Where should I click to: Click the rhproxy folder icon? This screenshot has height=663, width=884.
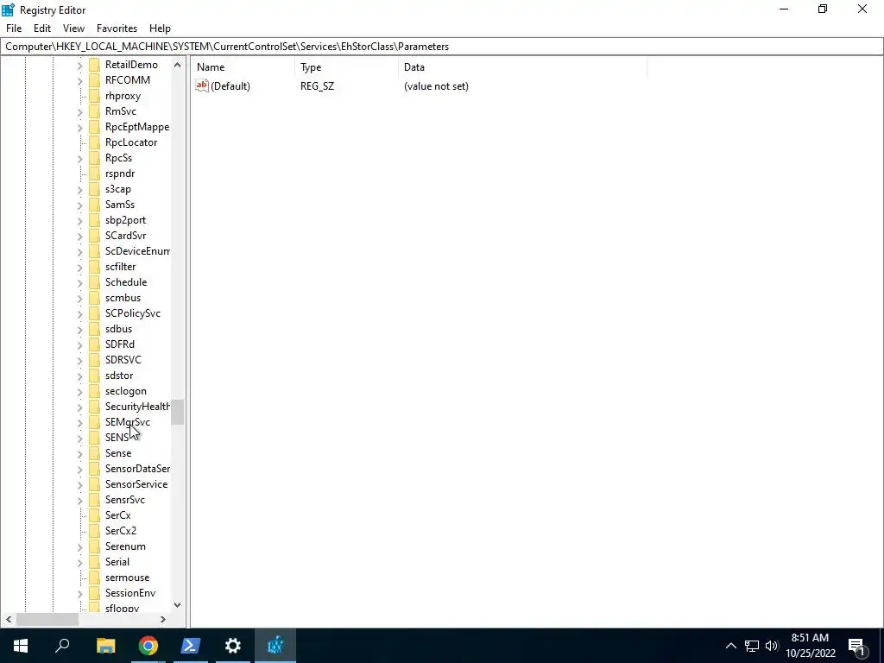coord(95,96)
